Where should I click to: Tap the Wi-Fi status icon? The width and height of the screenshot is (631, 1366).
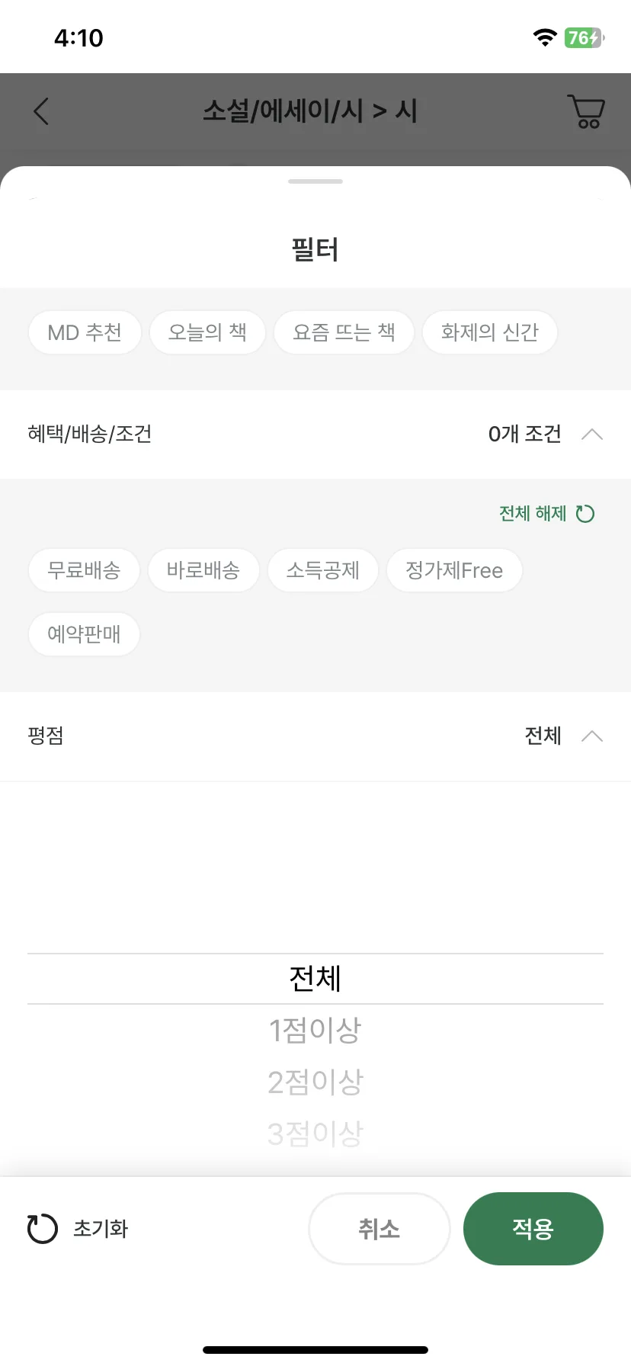coord(545,37)
